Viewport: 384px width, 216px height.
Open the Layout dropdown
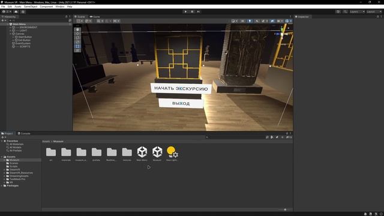(x=374, y=11)
